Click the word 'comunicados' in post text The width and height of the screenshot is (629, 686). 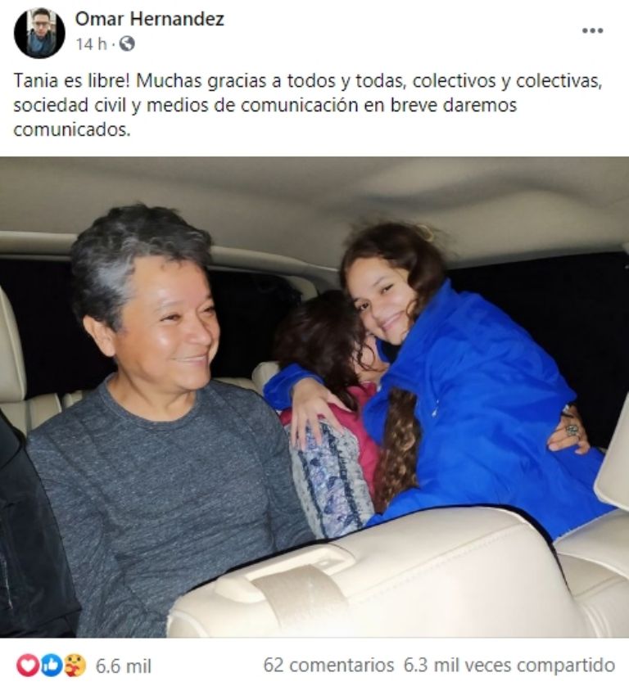72,129
